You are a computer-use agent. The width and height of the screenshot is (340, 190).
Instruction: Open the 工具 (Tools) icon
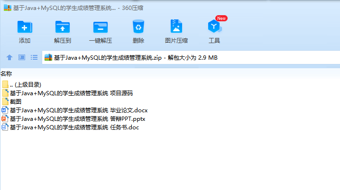(214, 26)
